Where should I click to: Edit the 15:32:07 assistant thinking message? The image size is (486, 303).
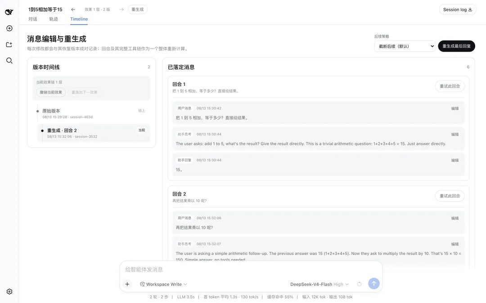[x=454, y=244]
